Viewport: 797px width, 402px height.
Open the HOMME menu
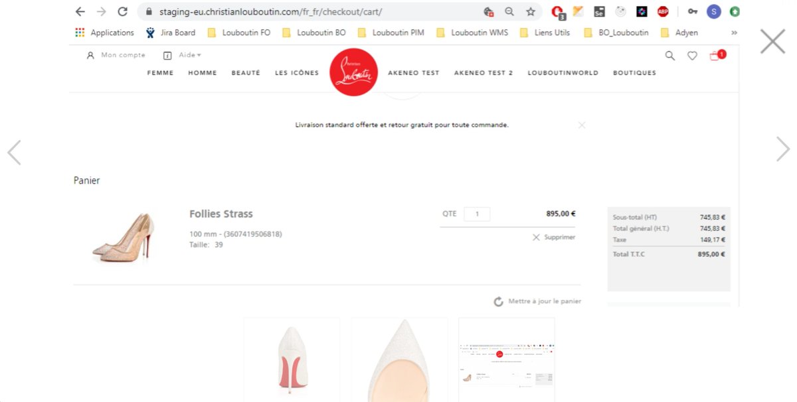pos(203,73)
